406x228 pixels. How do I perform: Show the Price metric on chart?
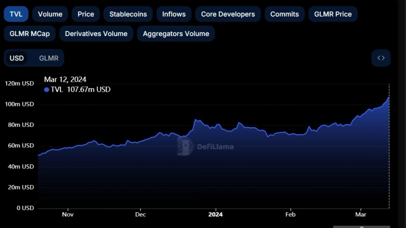[x=86, y=14]
